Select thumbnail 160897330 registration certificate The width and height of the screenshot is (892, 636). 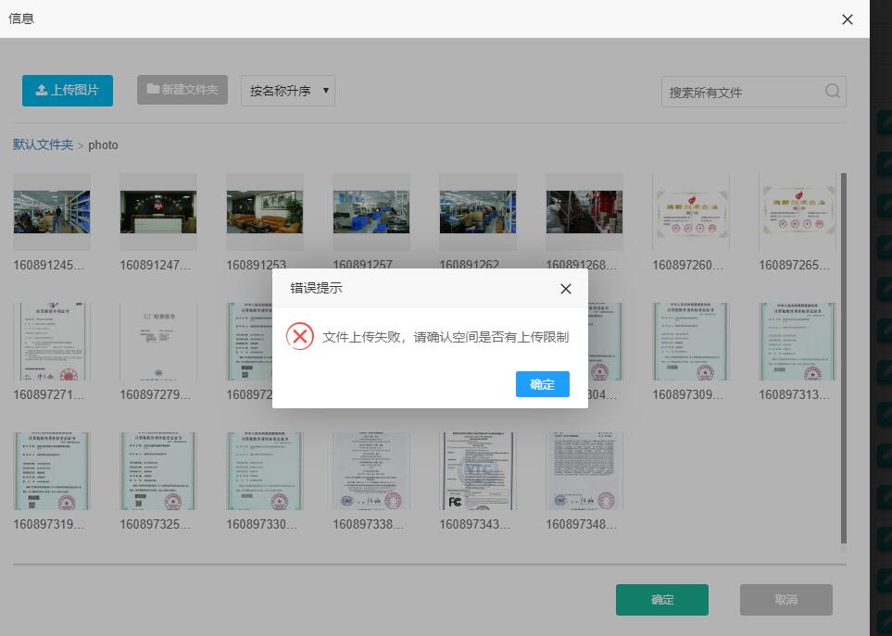265,471
